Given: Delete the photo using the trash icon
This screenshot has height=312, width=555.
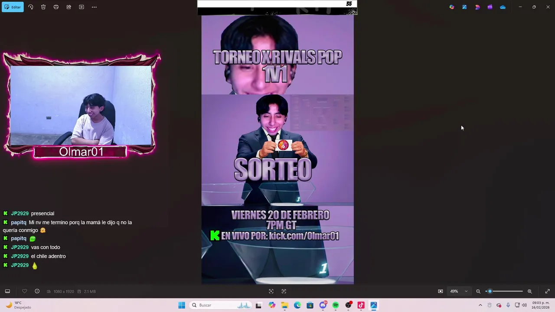Looking at the screenshot, I should 43,7.
